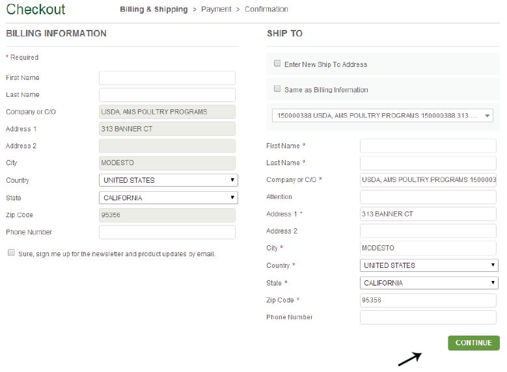Expand the billing Country dropdown
This screenshot has width=507, height=372.
coord(168,180)
